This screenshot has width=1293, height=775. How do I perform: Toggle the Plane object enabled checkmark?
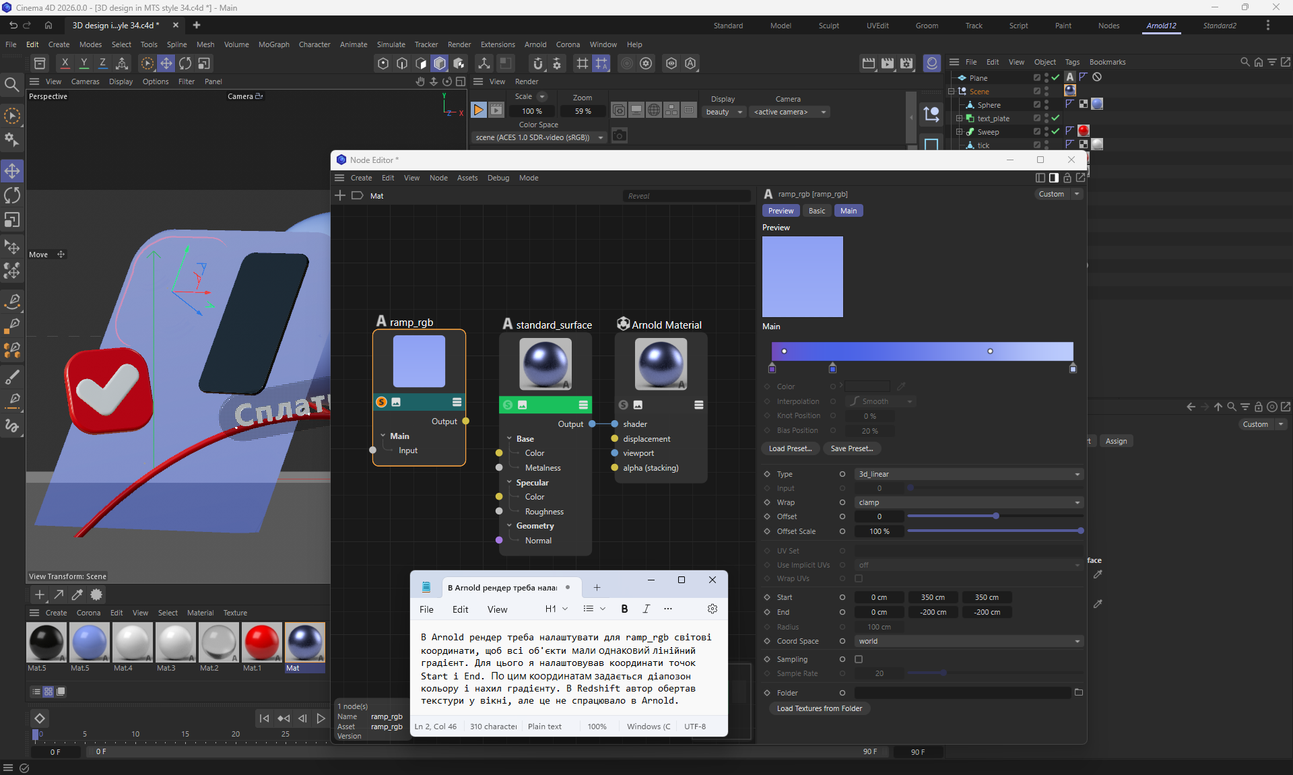1055,77
